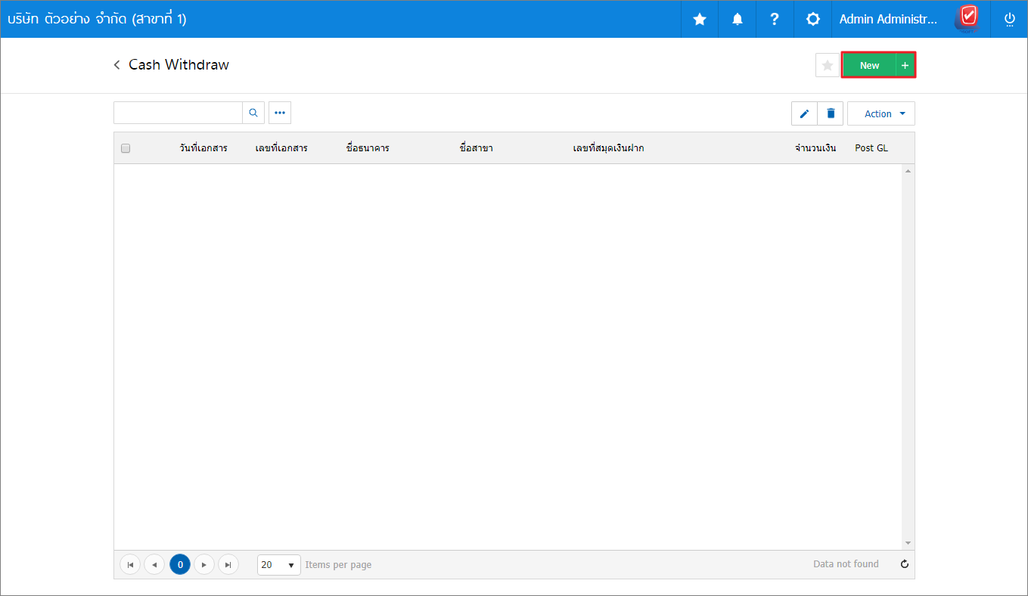
Task: Open Admin Administr... user menu
Action: coord(889,20)
